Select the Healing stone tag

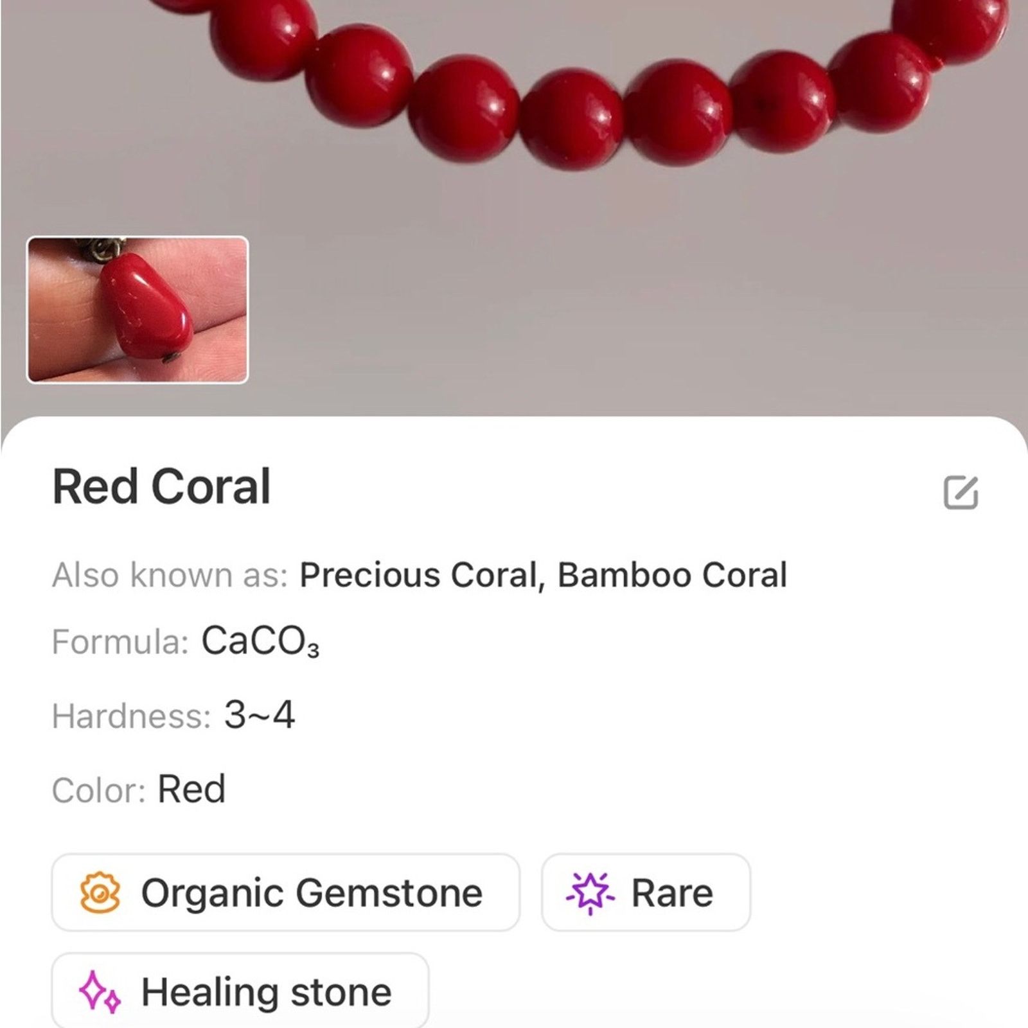point(240,991)
